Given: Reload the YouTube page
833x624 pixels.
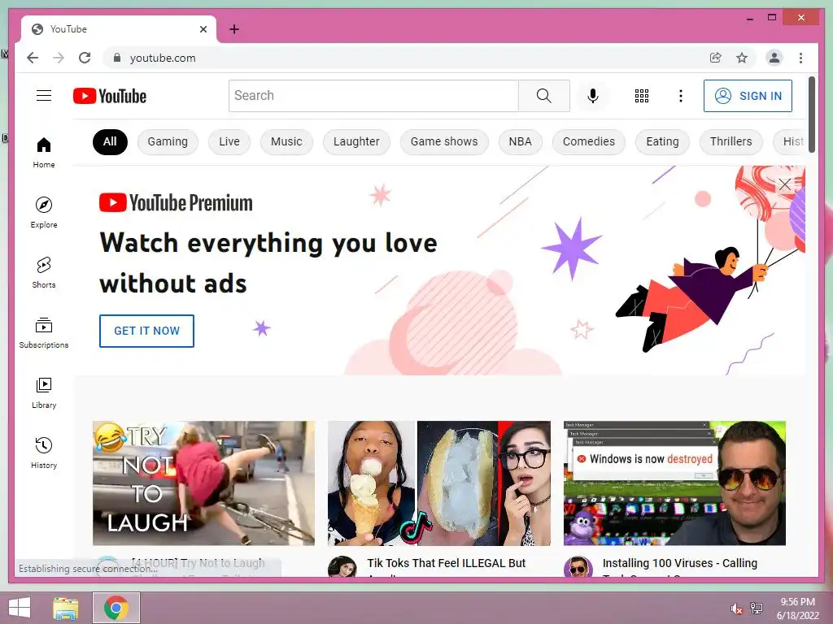Looking at the screenshot, I should [85, 58].
